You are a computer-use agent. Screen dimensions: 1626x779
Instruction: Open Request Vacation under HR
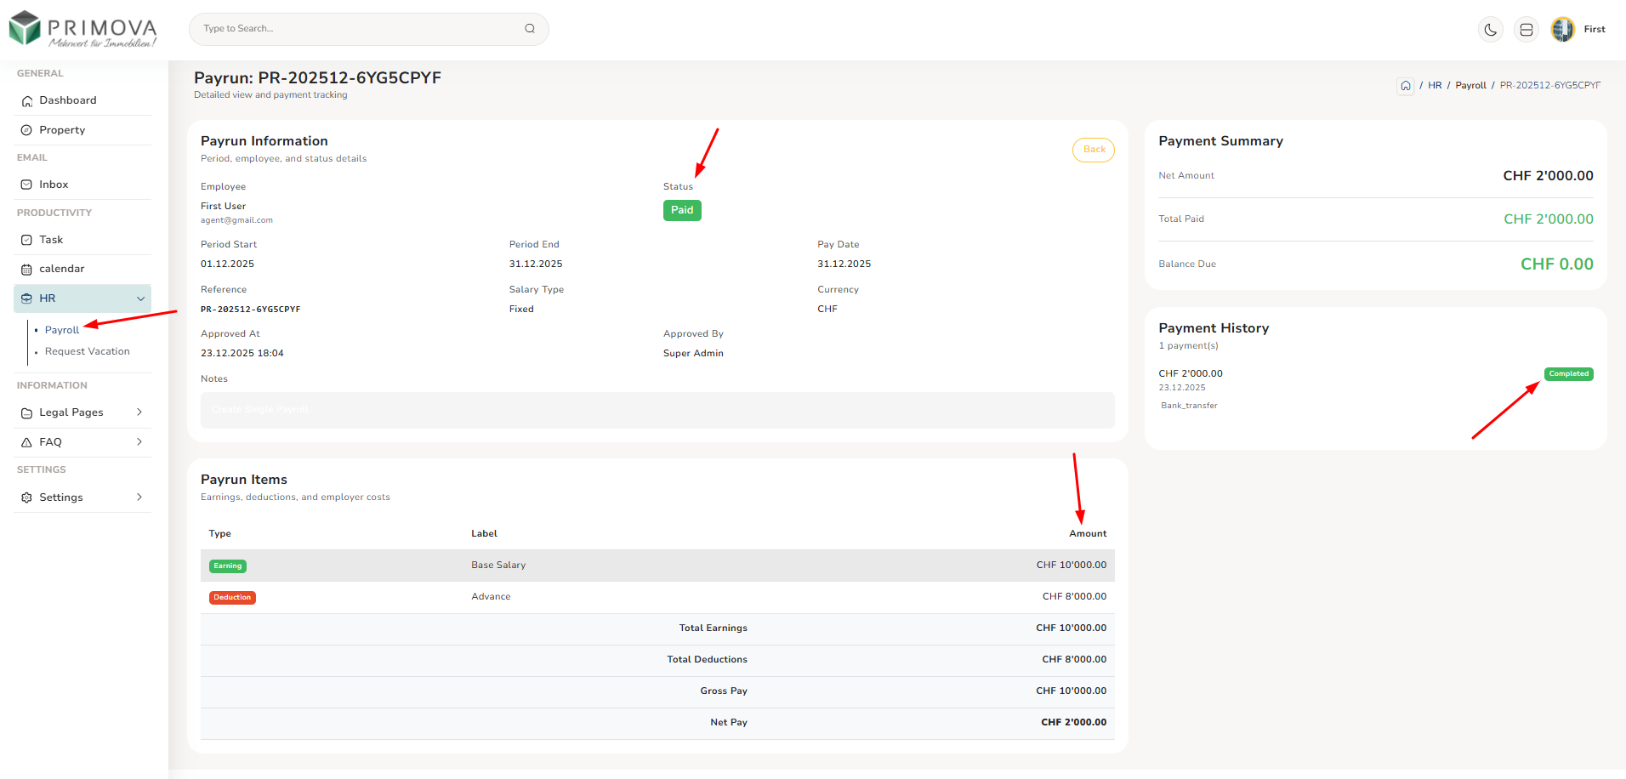pos(87,351)
